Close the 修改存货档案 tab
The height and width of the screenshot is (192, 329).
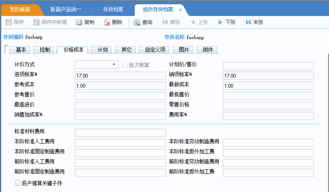(180, 10)
